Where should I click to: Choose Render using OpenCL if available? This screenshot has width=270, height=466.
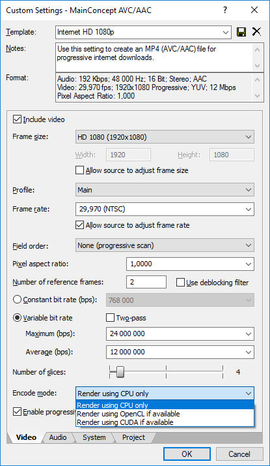pyautogui.click(x=165, y=414)
